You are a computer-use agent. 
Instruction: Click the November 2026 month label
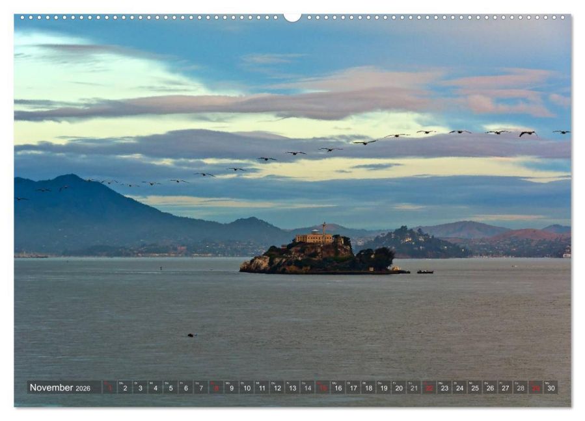(60, 388)
